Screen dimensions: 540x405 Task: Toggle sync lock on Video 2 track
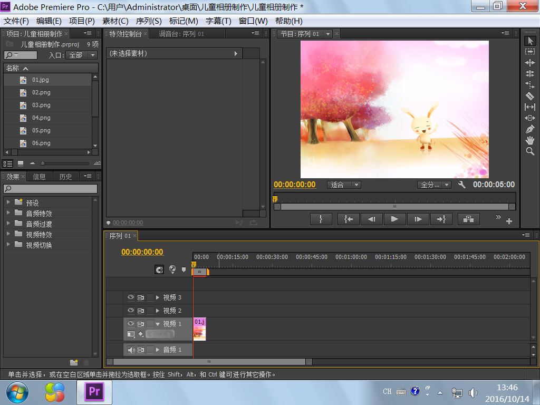(x=141, y=310)
